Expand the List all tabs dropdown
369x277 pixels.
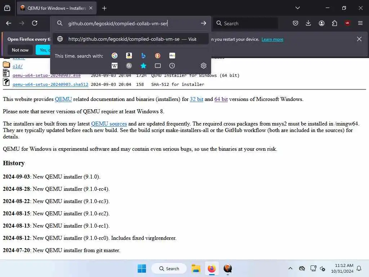point(297,8)
